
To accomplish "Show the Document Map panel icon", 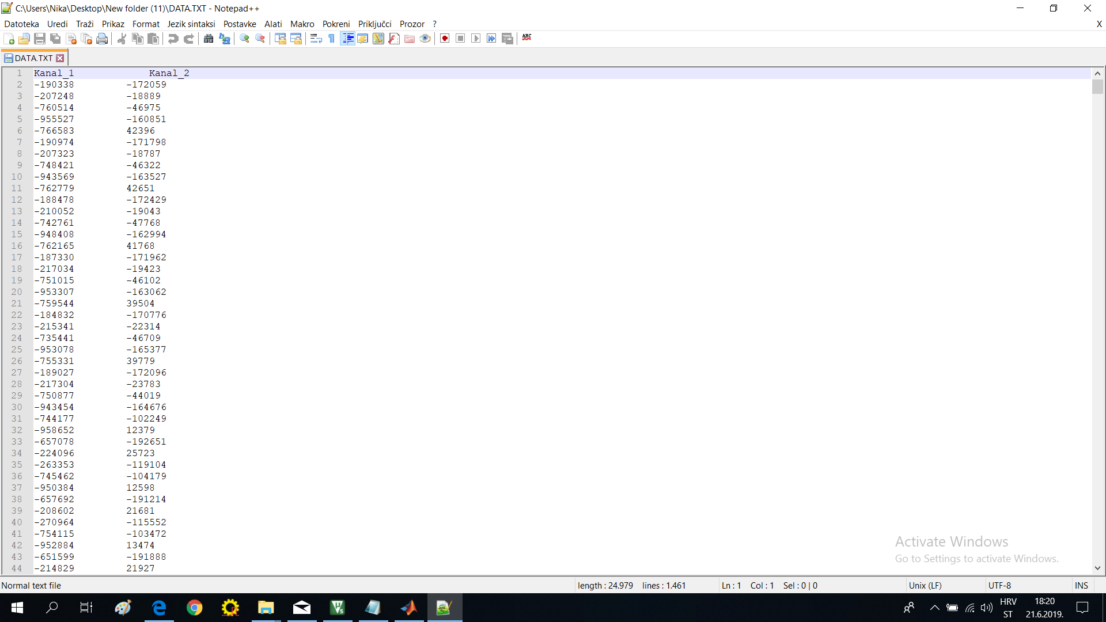I will (378, 39).
